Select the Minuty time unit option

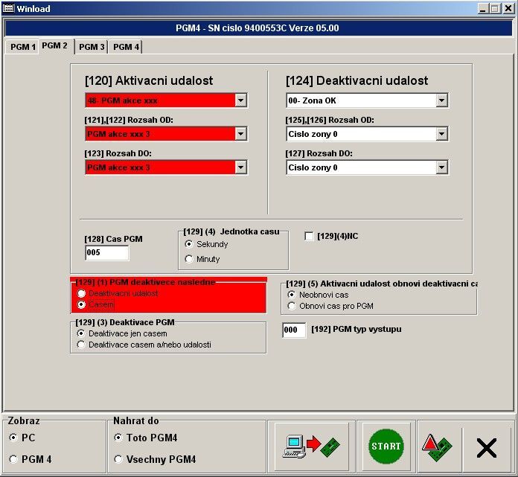coord(189,259)
